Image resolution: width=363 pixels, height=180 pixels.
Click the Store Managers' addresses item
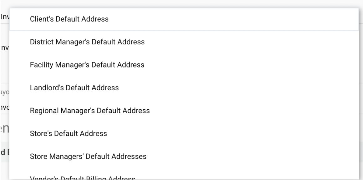tap(88, 156)
